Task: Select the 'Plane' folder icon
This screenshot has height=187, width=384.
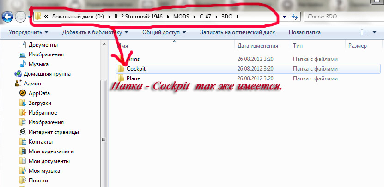Action: point(121,78)
